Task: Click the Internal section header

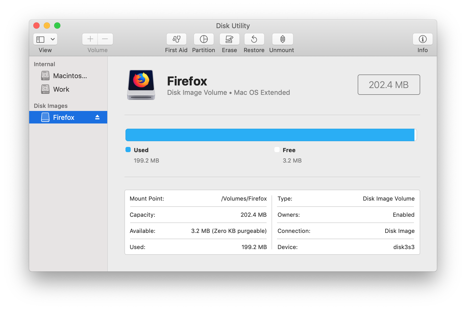Action: [45, 64]
